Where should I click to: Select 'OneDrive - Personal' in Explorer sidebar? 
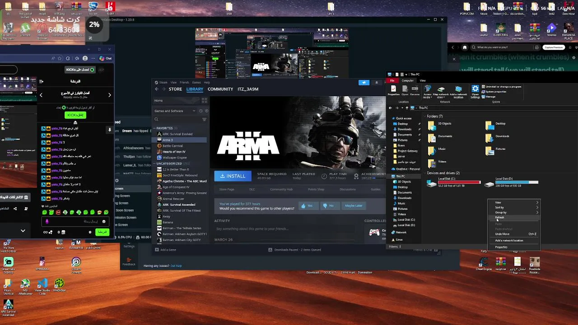tap(406, 169)
